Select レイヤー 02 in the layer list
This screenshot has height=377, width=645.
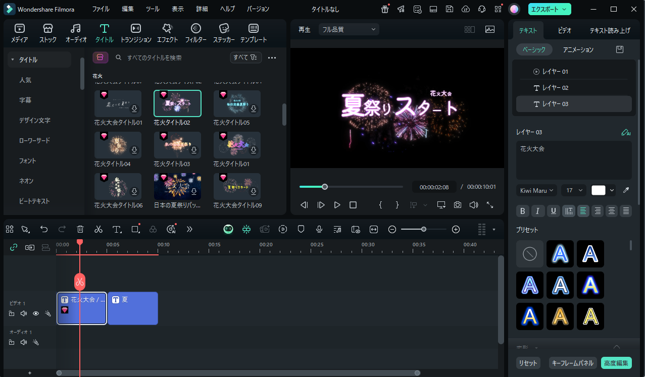point(574,88)
